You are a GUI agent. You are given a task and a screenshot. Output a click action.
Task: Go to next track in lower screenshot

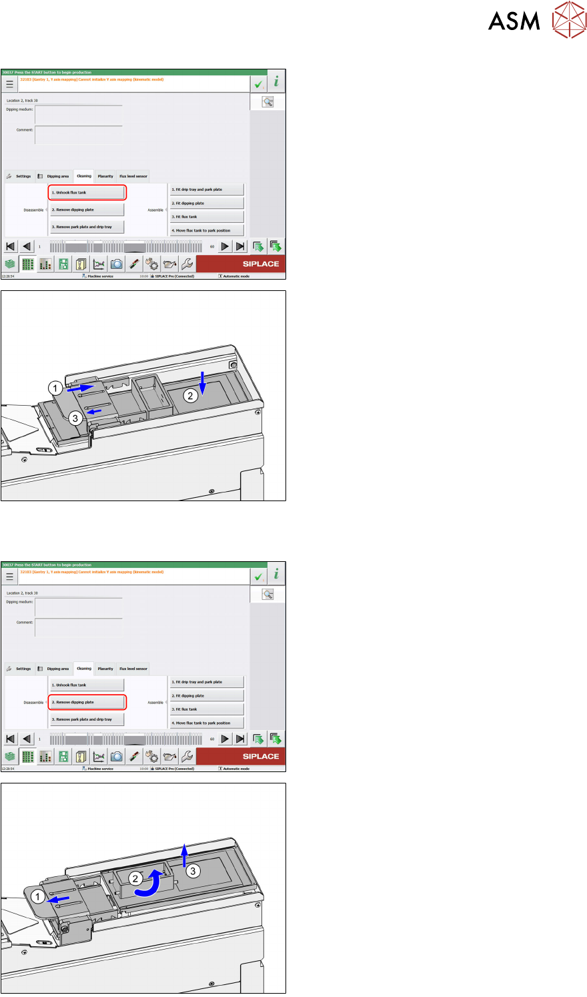click(225, 739)
